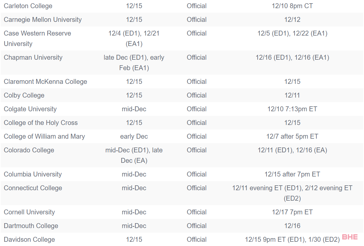The image size is (364, 246).
Task: Click William and Mary's early Dec cell
Action: click(x=134, y=136)
